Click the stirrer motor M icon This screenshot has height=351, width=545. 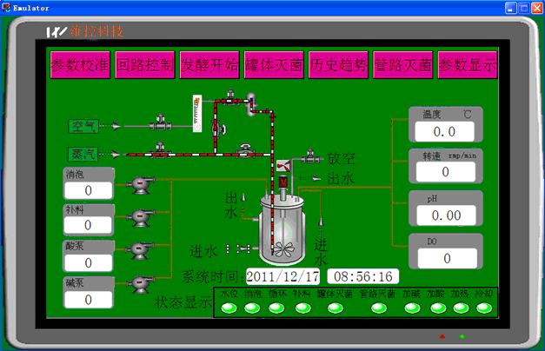283,182
